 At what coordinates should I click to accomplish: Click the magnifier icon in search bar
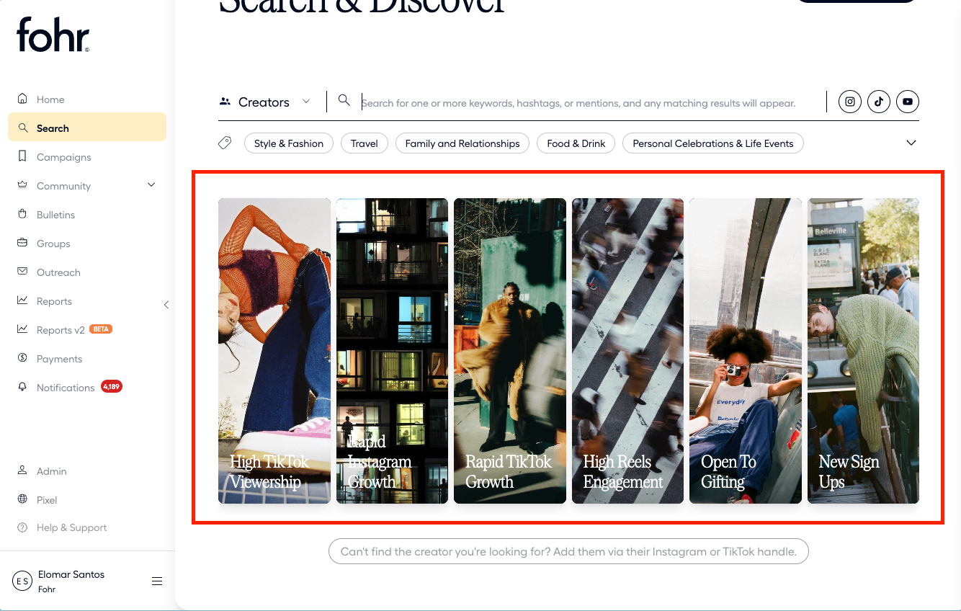344,101
